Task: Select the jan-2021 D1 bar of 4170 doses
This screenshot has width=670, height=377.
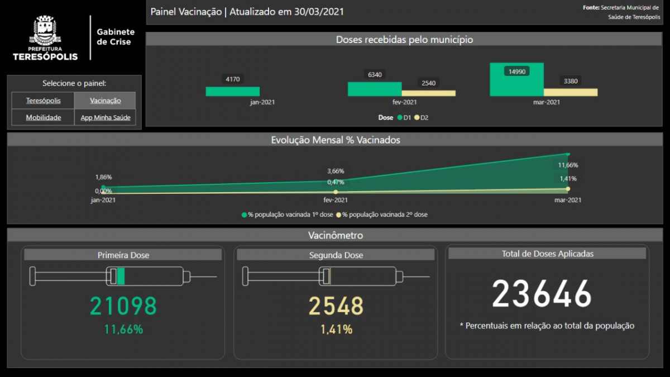Action: tap(232, 92)
